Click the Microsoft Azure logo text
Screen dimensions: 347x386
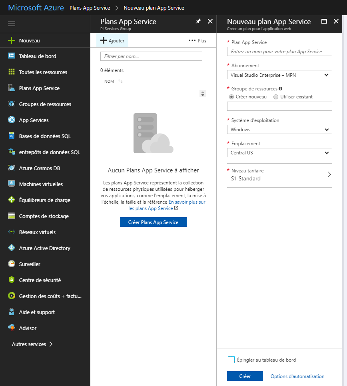point(36,8)
